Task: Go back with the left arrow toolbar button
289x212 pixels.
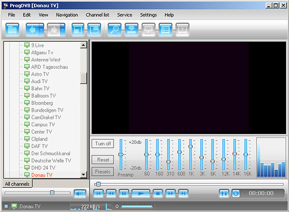Action: coord(33,30)
